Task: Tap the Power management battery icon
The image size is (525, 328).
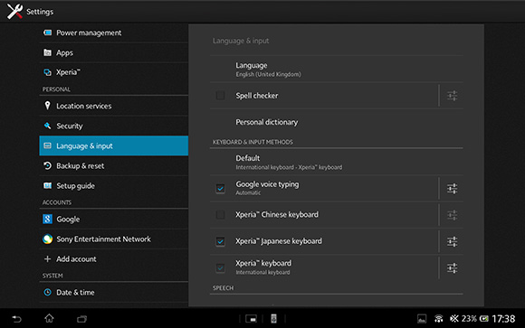Action: pyautogui.click(x=48, y=33)
